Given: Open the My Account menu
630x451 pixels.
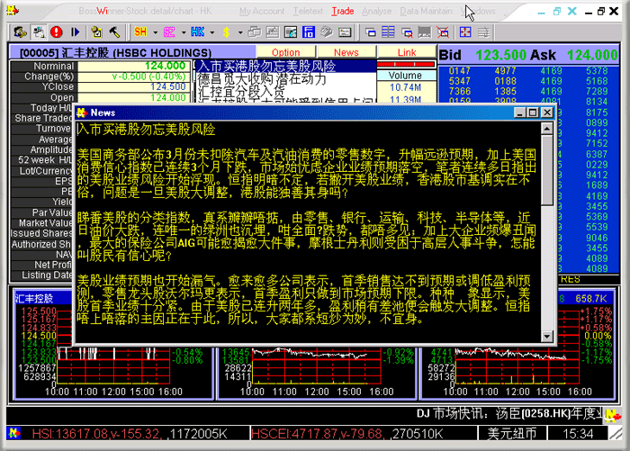Looking at the screenshot, I should click(x=262, y=12).
